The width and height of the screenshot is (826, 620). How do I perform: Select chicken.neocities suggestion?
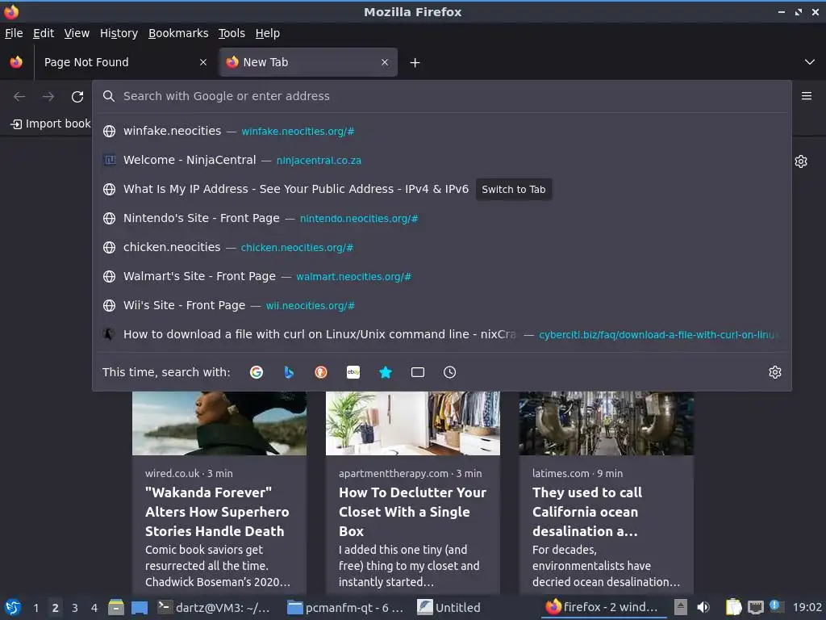pyautogui.click(x=441, y=247)
